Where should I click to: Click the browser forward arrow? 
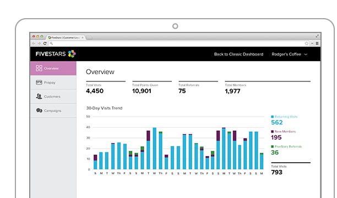(39, 43)
